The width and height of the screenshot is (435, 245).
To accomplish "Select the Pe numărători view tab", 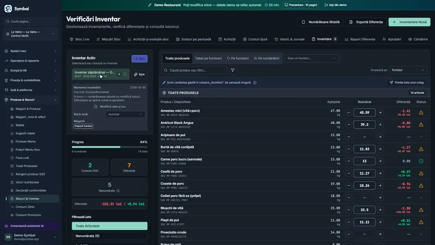I will (x=267, y=58).
